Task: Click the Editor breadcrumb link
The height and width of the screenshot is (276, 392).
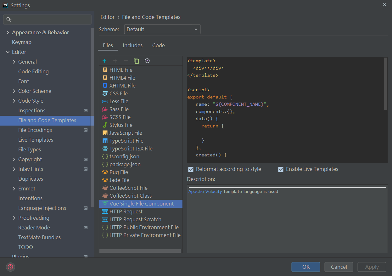Action: coord(107,17)
